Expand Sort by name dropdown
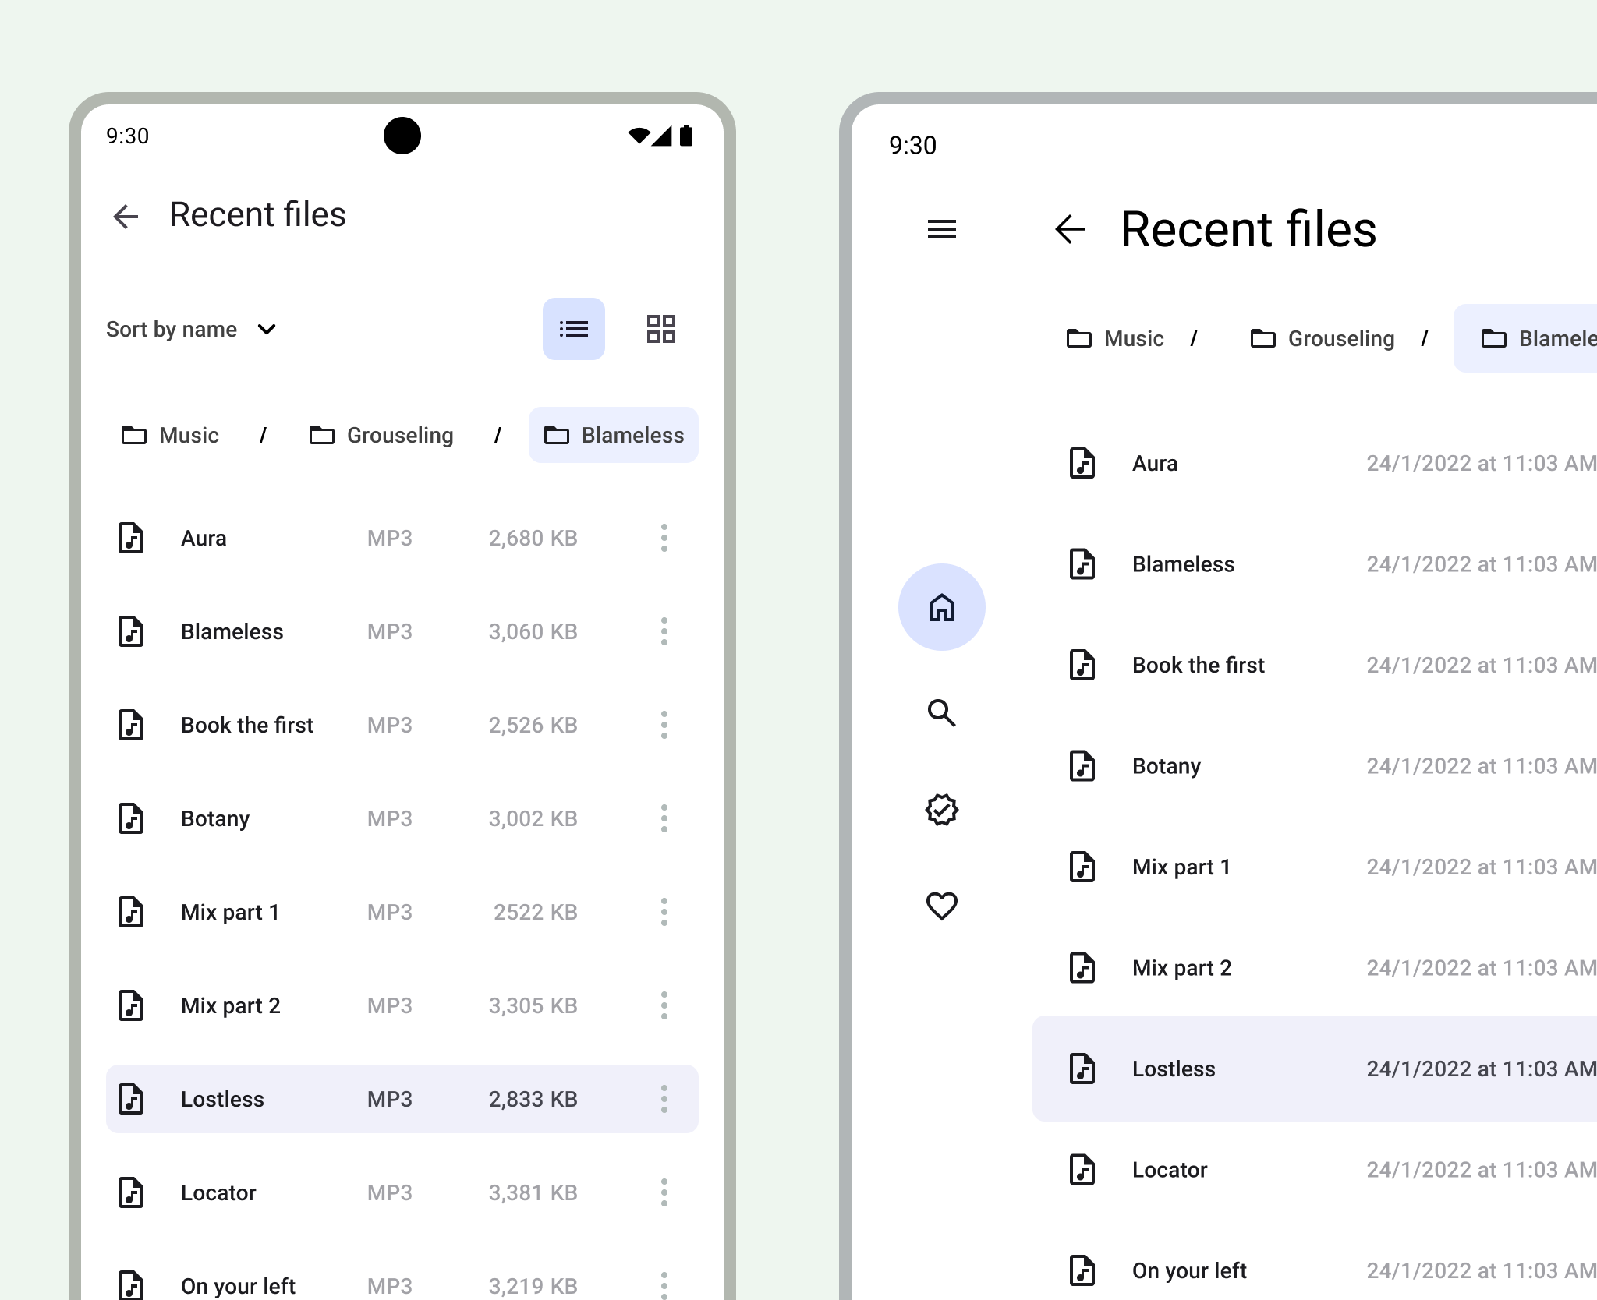 click(191, 329)
